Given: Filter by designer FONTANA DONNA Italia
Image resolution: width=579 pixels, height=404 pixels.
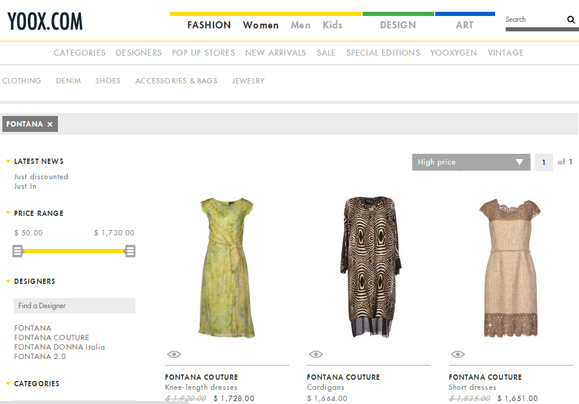Looking at the screenshot, I should coord(60,347).
